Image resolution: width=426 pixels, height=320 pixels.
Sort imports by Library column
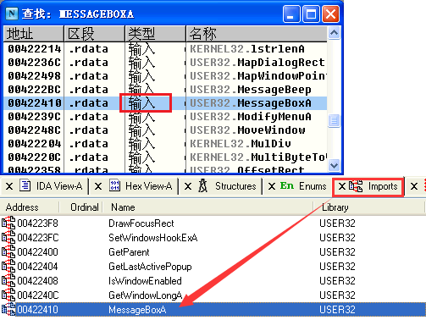tap(369, 207)
